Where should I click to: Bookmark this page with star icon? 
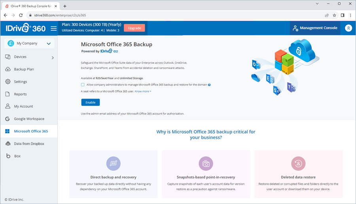click(334, 15)
